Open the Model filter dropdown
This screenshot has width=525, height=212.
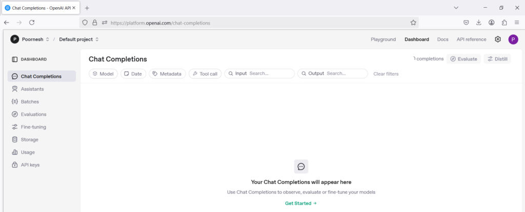pyautogui.click(x=103, y=74)
